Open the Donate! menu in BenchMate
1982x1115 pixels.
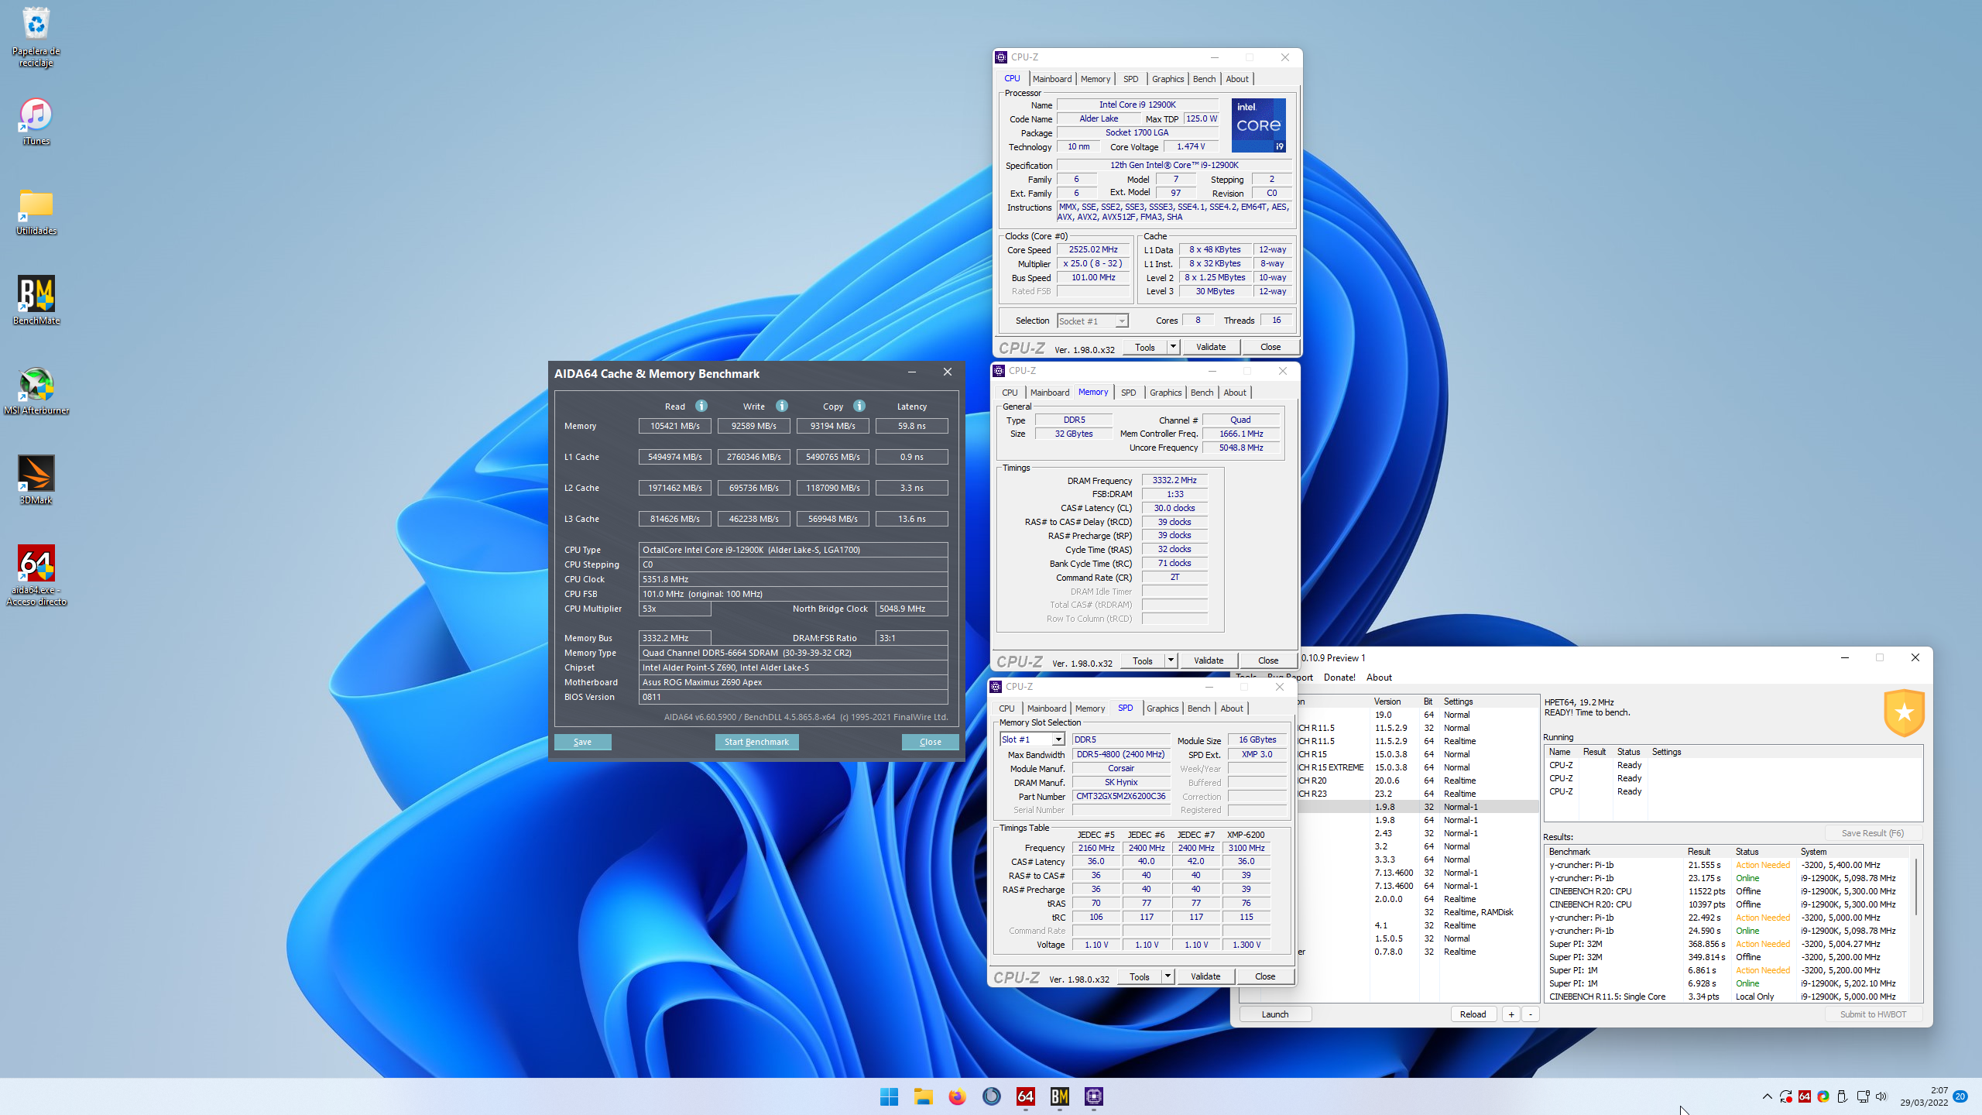(1339, 677)
